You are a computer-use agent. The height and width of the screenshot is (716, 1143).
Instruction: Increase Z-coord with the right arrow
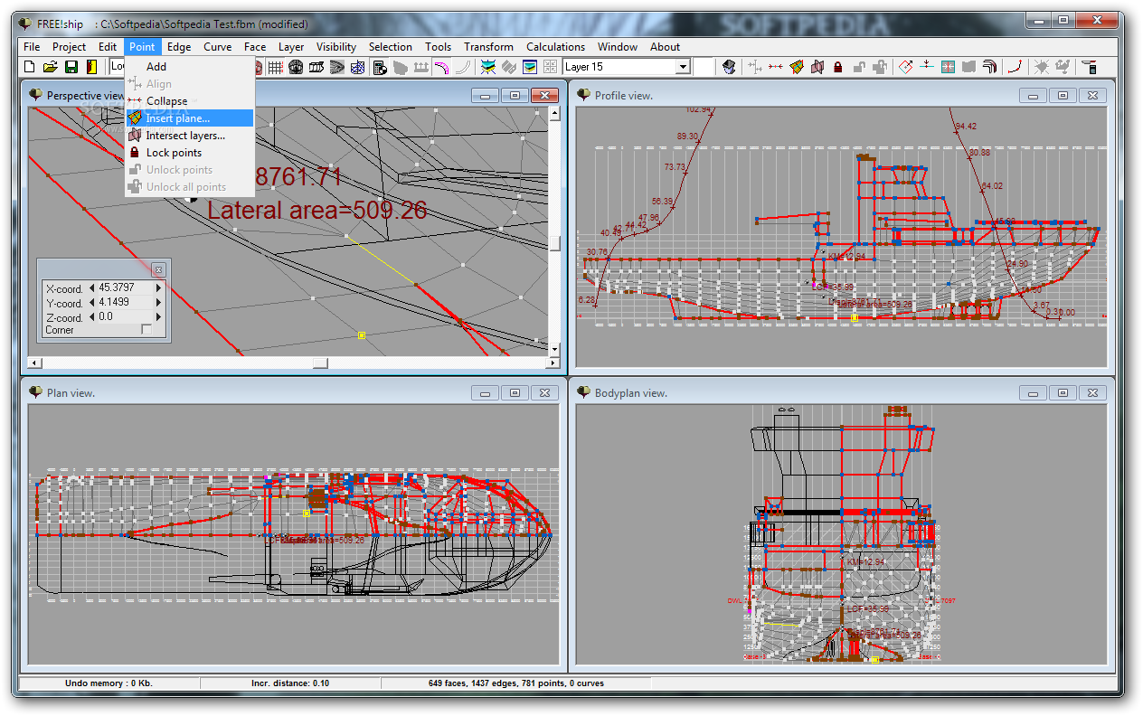click(159, 317)
